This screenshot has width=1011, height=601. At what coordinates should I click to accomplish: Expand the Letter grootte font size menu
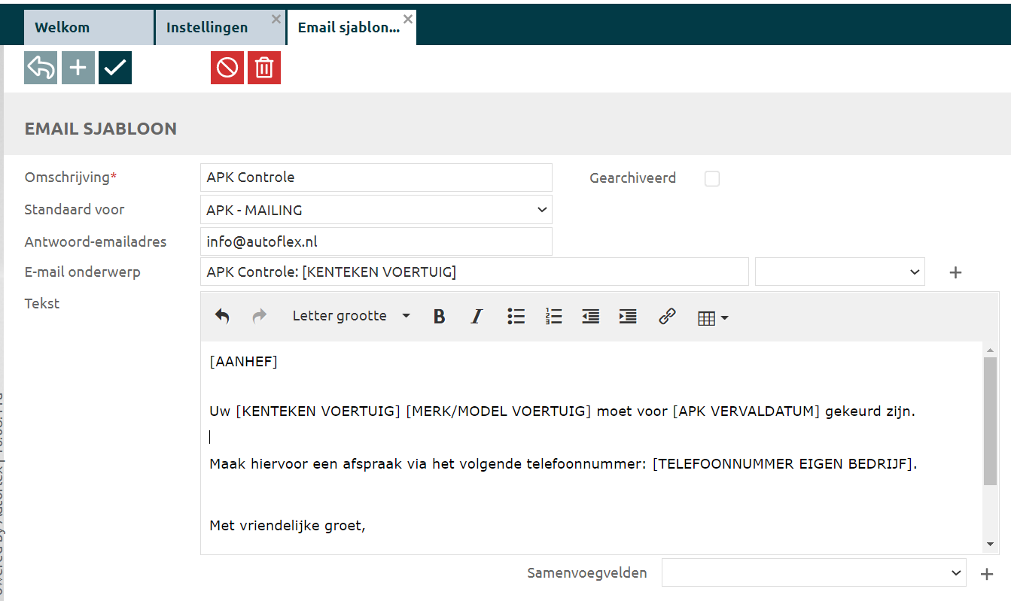[x=351, y=317]
